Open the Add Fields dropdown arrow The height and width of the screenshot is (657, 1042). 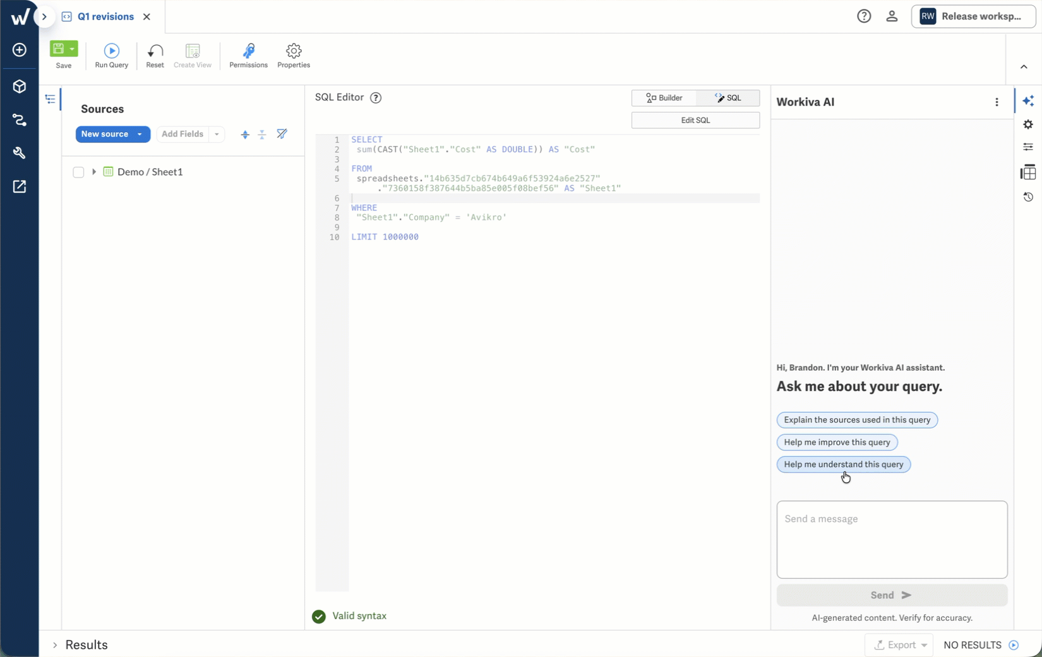(217, 134)
